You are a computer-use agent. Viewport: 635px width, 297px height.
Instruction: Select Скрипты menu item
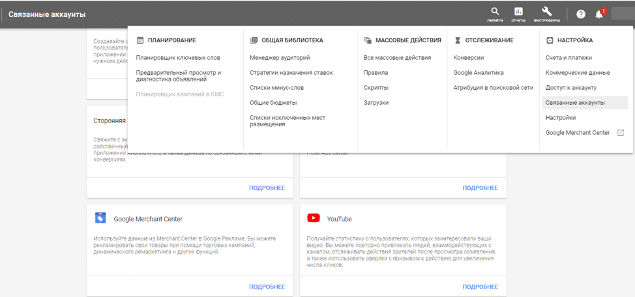(x=376, y=88)
